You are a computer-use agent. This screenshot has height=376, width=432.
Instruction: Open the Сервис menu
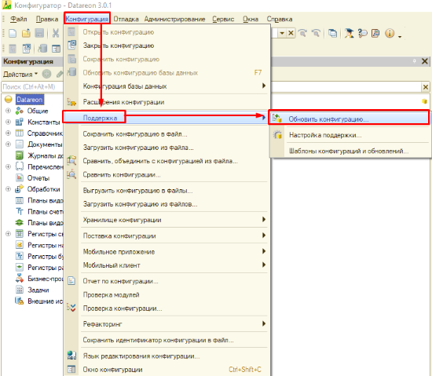[223, 20]
